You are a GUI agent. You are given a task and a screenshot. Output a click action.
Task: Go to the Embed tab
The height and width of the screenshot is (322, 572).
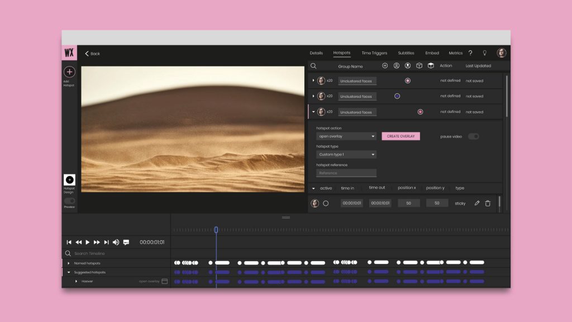coord(432,53)
